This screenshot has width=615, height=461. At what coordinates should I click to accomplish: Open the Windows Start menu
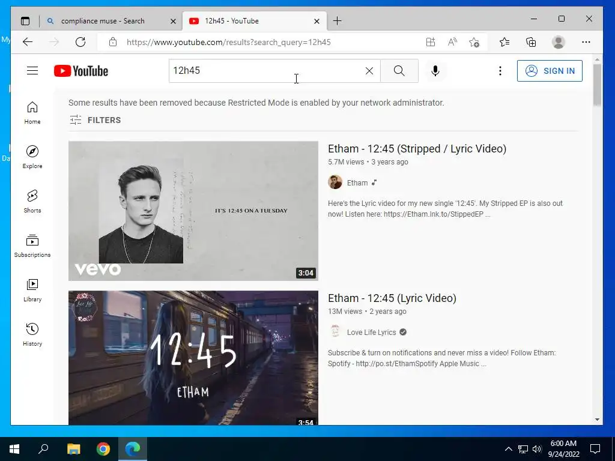pyautogui.click(x=14, y=449)
